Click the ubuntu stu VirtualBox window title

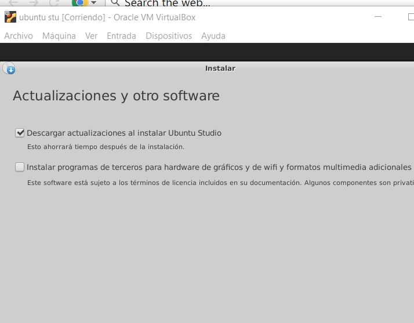click(107, 17)
